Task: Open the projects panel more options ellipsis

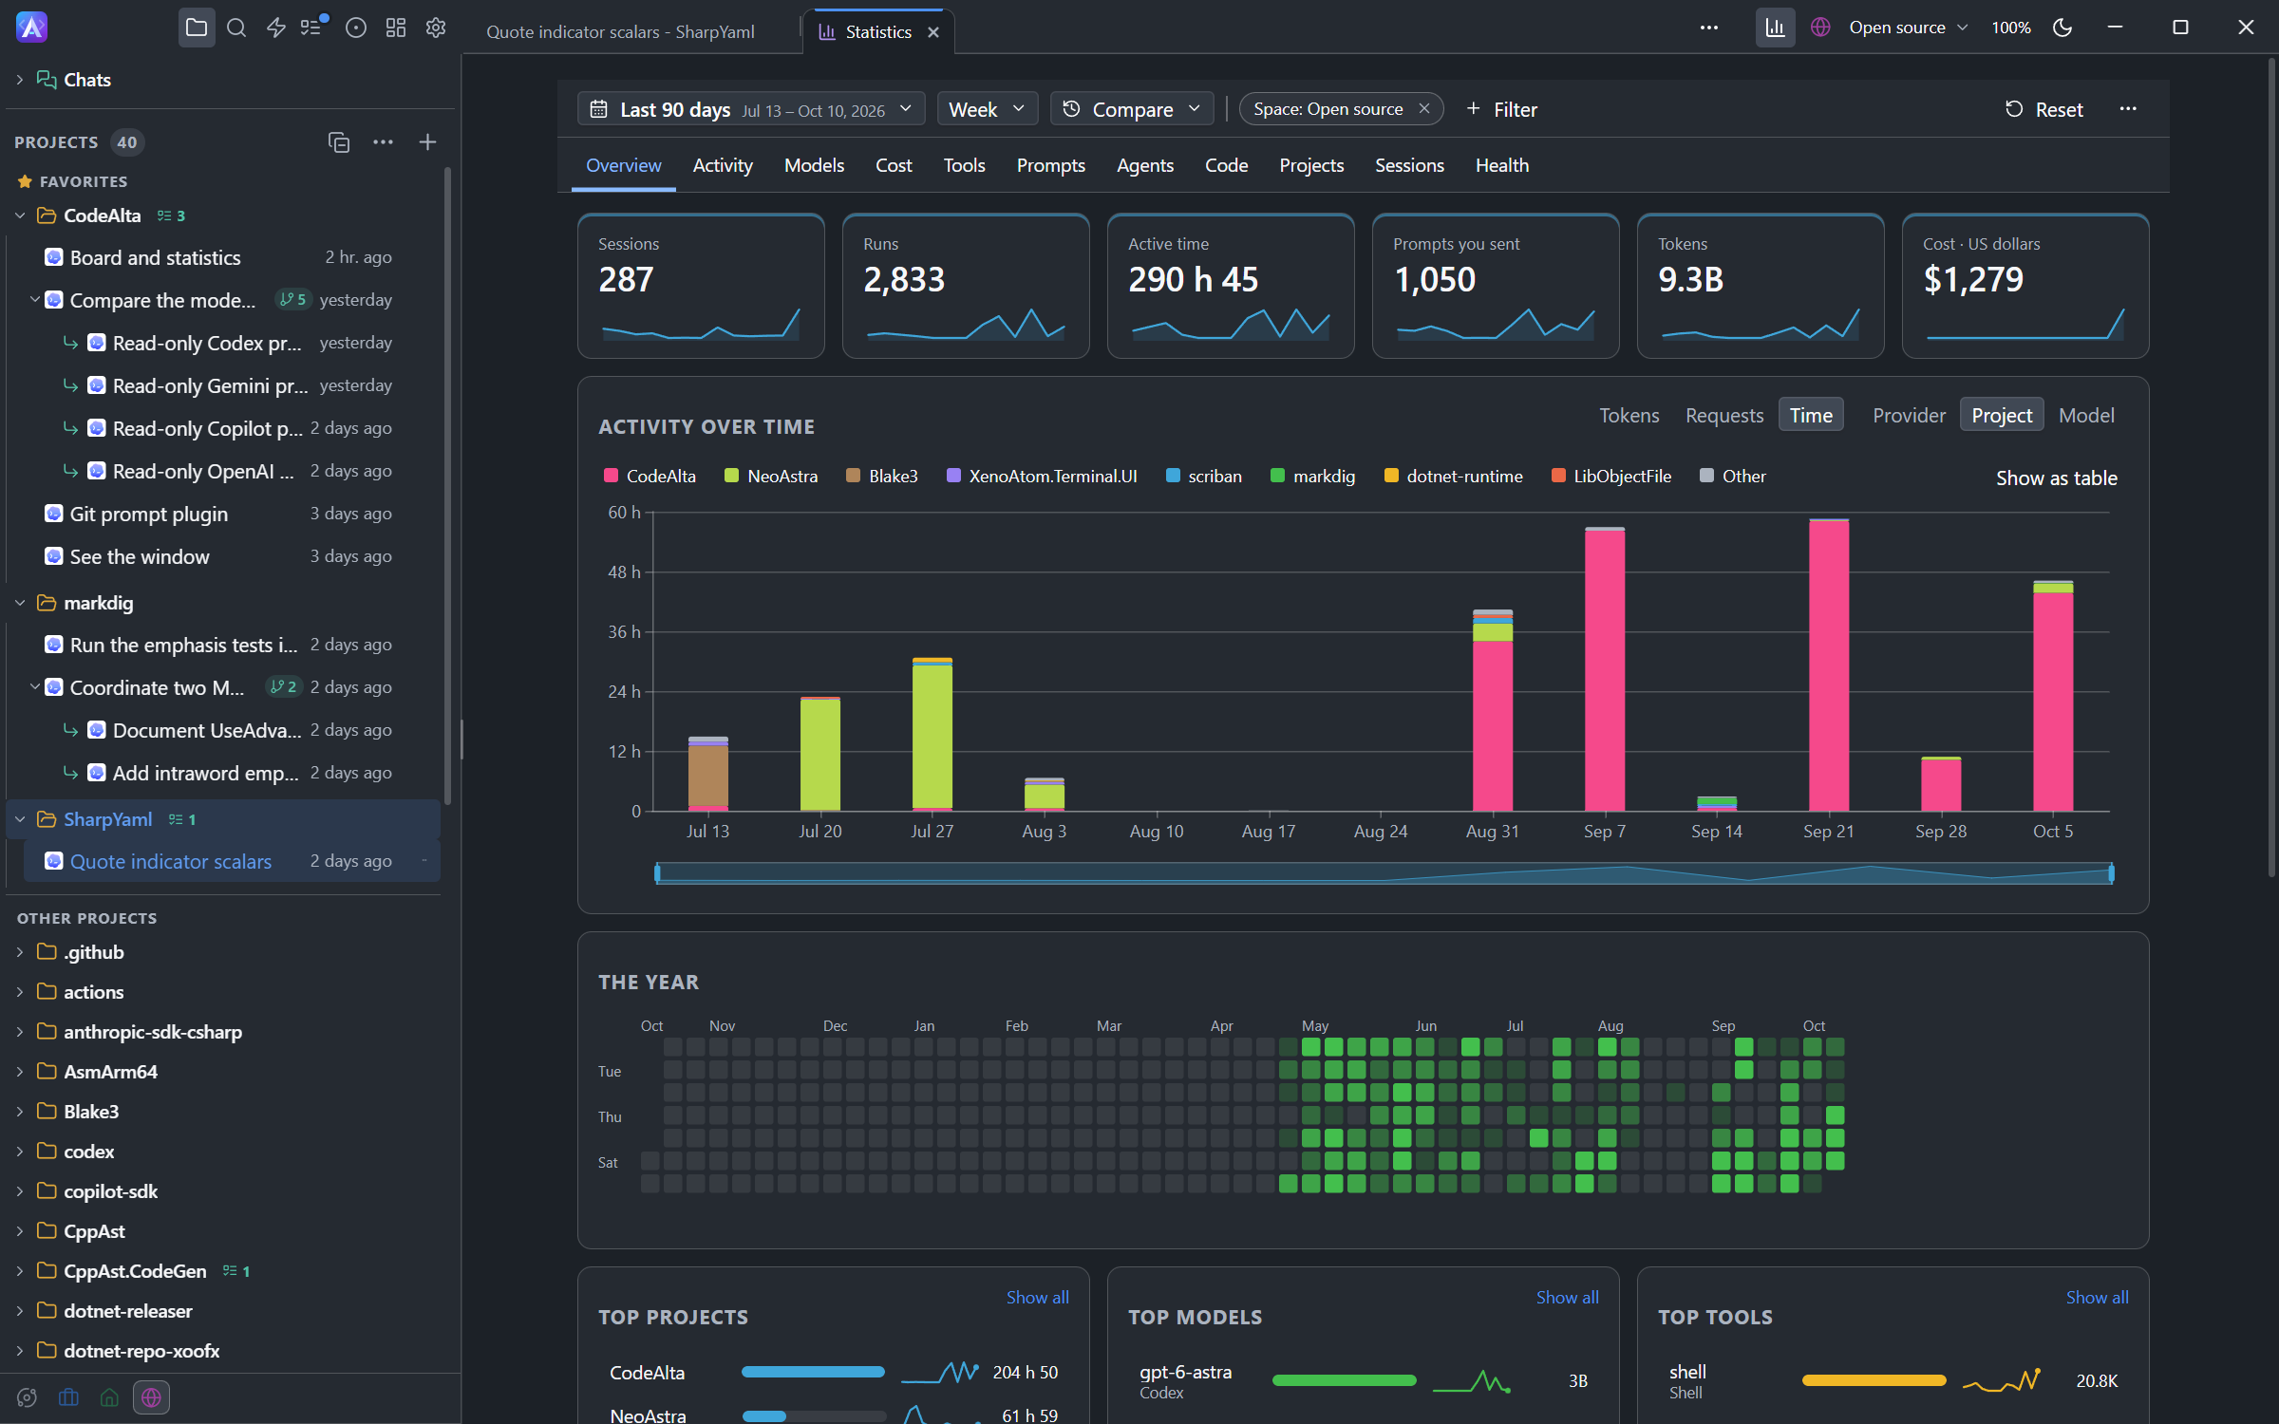Action: (383, 142)
